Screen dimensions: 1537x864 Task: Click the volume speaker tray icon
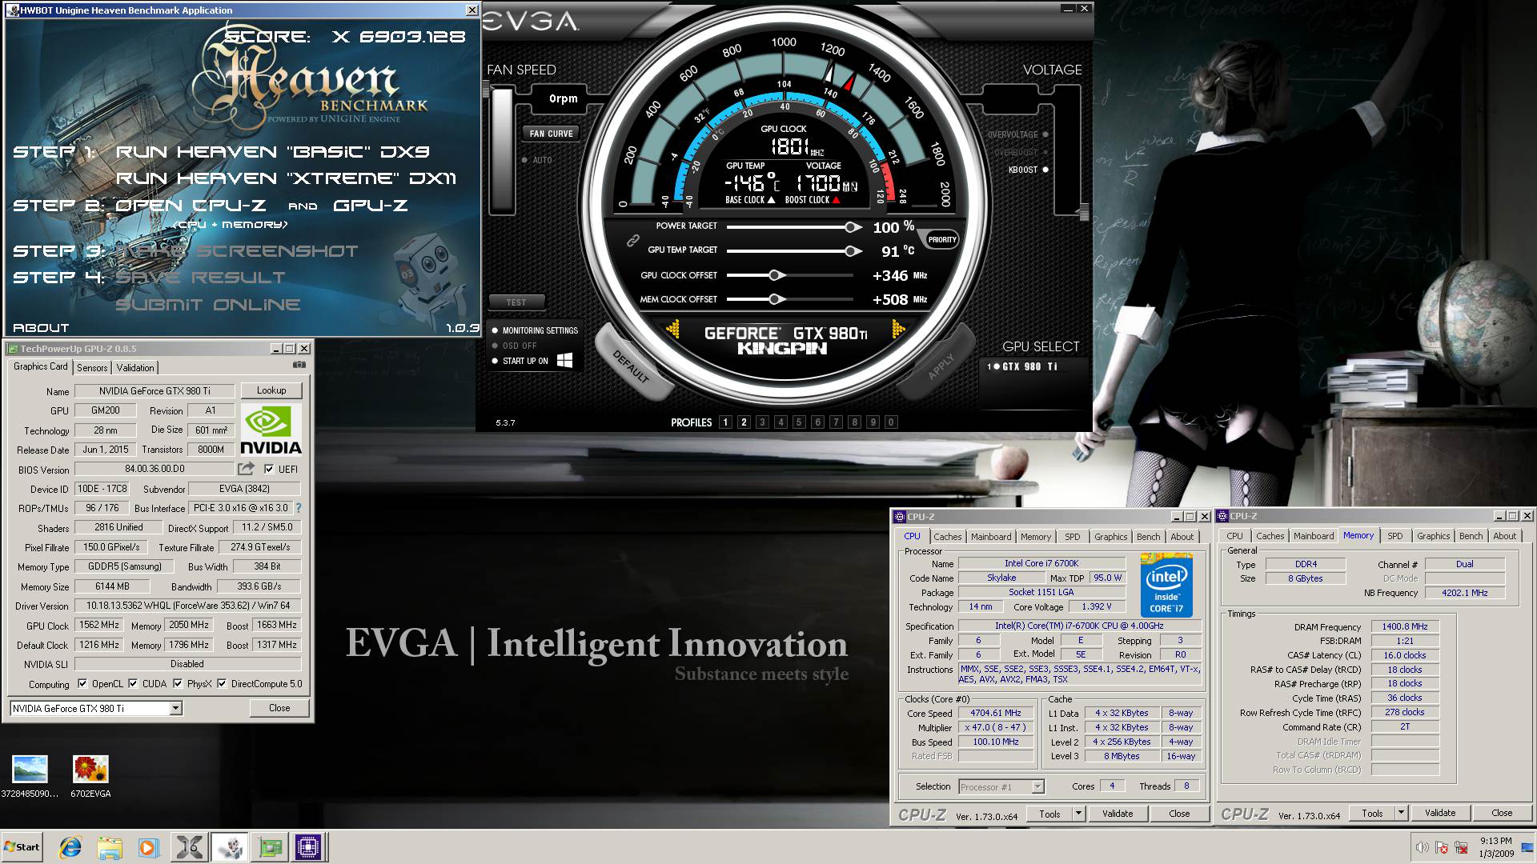point(1422,847)
